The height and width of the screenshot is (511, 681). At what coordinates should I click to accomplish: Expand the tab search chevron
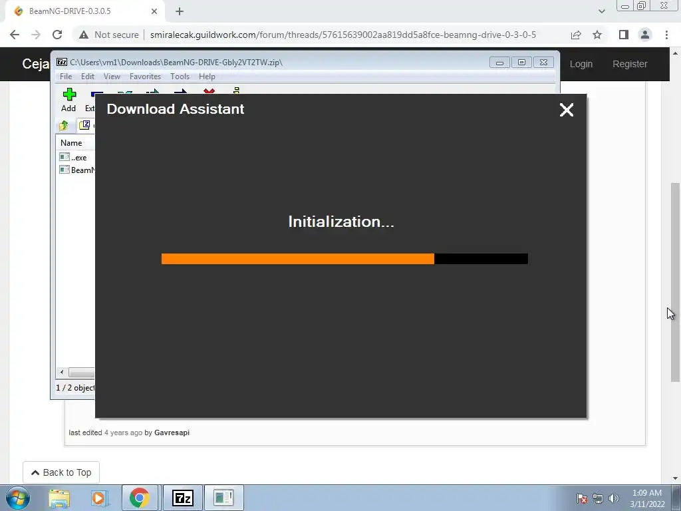601,11
